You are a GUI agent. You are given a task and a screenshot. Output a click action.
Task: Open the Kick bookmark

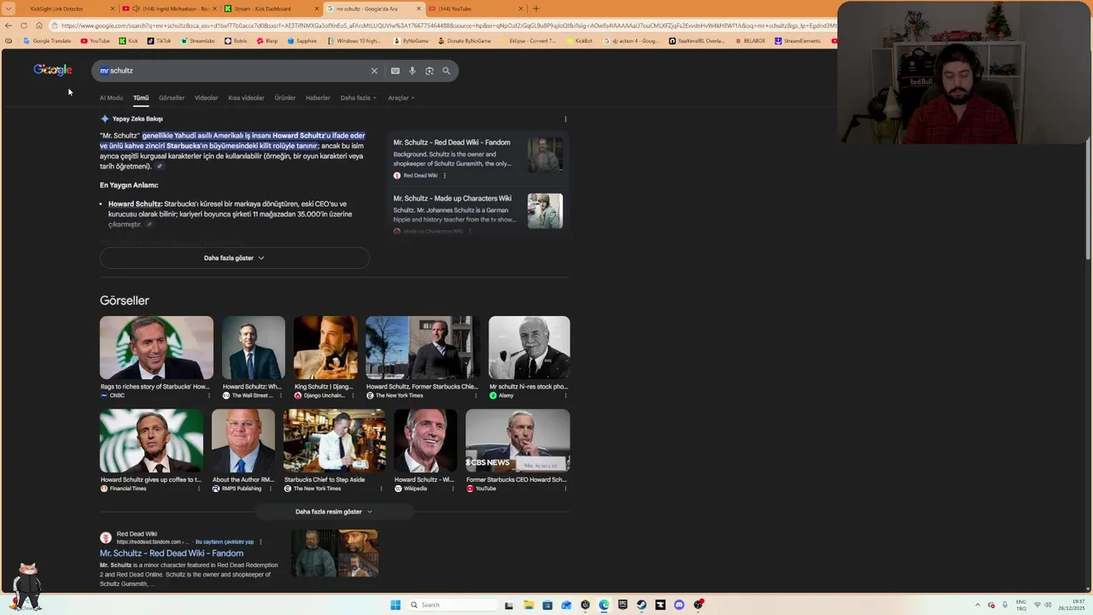(x=128, y=41)
